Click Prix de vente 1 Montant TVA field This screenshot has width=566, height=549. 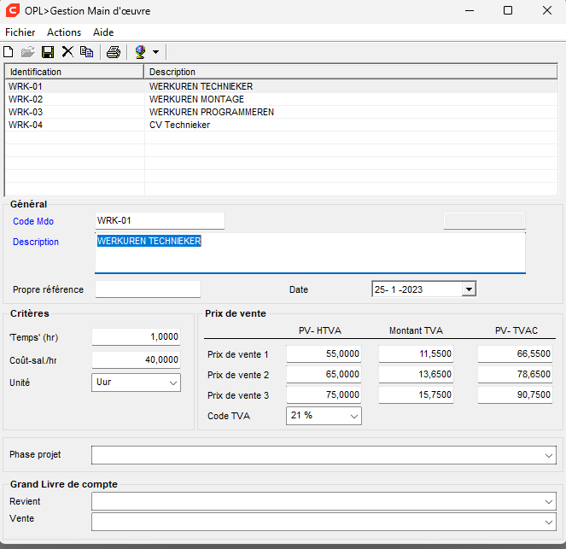pyautogui.click(x=416, y=353)
